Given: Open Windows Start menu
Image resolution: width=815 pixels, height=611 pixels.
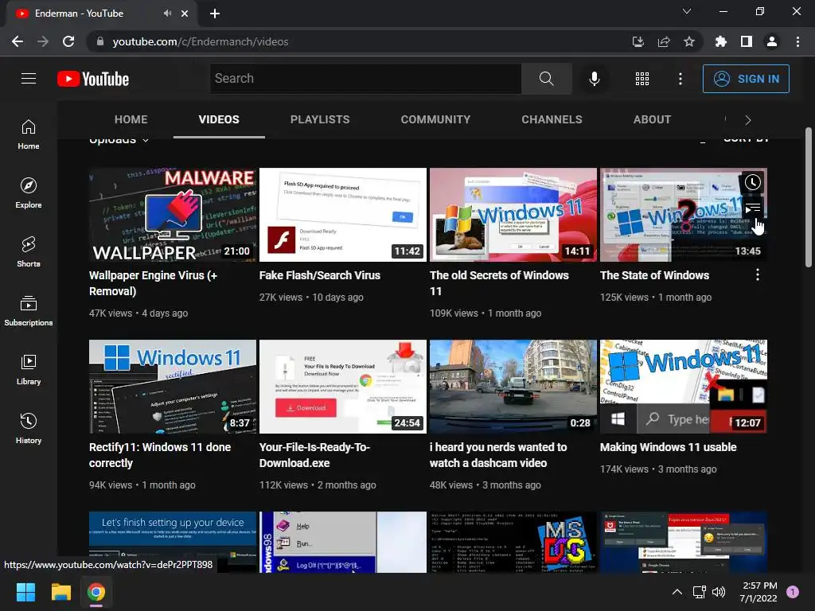Looking at the screenshot, I should click(25, 592).
